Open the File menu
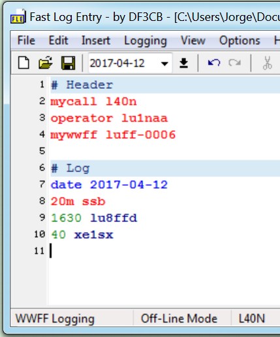The image size is (280, 337). 26,40
